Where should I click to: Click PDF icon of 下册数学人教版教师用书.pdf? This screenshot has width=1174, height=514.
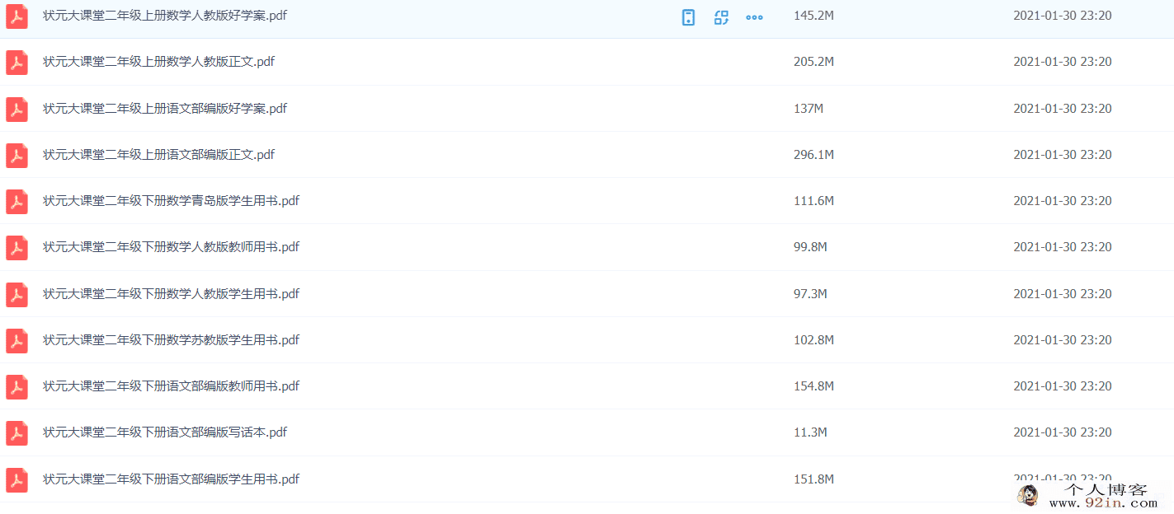click(17, 247)
